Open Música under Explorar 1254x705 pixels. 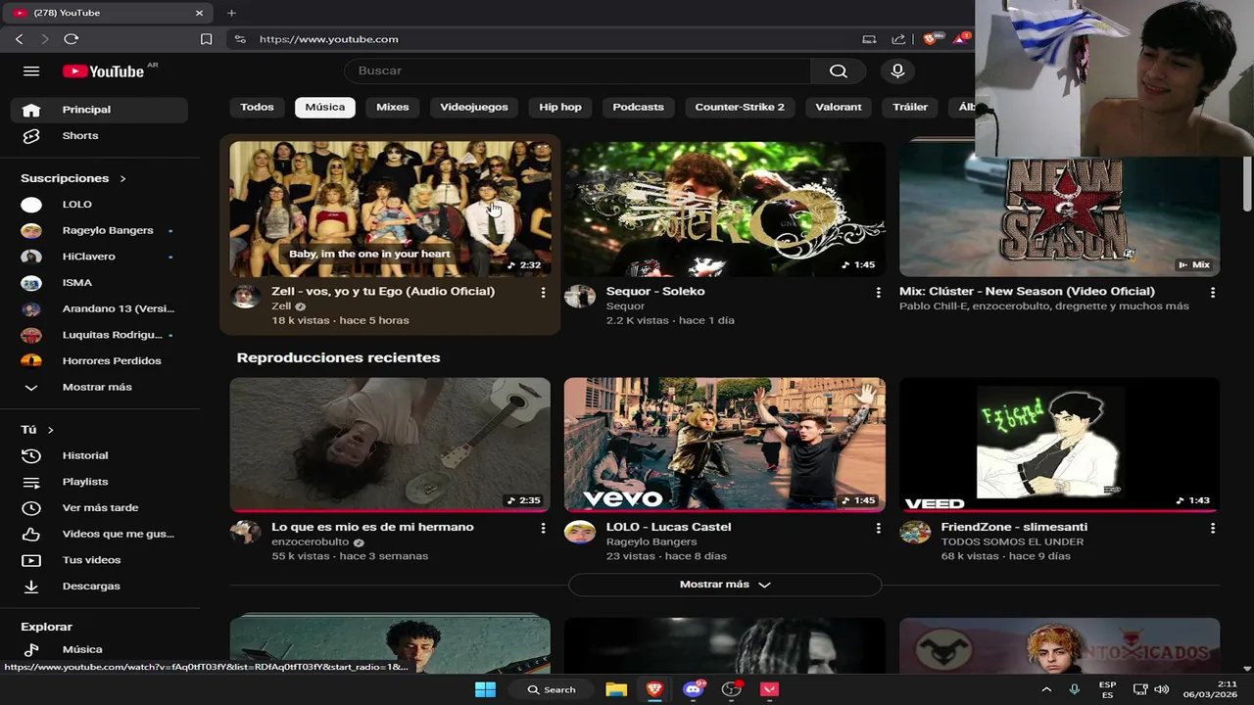(x=99, y=649)
